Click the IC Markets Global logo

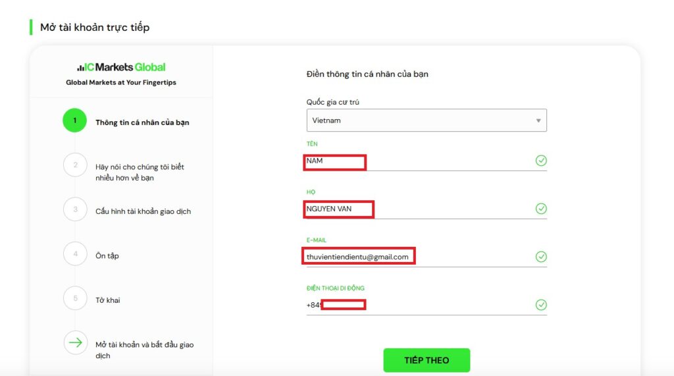tap(121, 67)
